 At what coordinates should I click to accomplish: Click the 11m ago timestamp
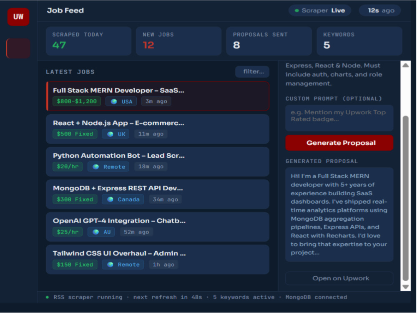point(151,134)
